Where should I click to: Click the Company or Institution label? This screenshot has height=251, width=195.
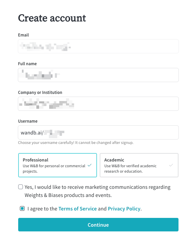click(40, 93)
